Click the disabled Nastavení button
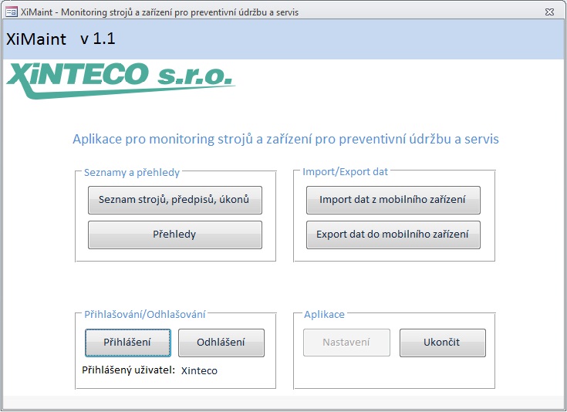The image size is (567, 412). pos(346,343)
